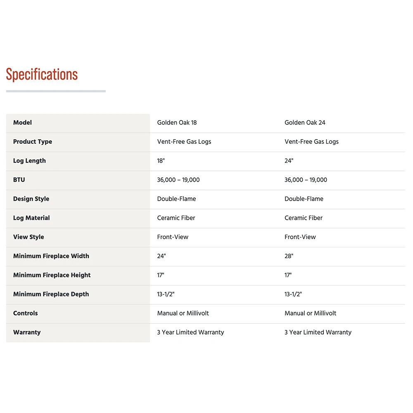Click the Specifications heading
The image size is (413, 413).
click(x=42, y=75)
